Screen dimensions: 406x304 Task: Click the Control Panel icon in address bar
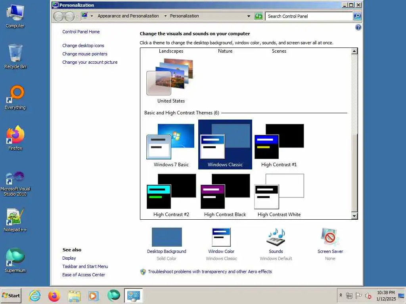click(84, 16)
